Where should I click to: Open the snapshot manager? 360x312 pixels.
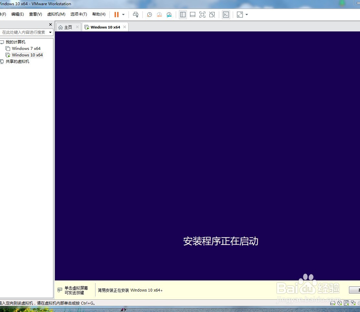[x=169, y=15]
